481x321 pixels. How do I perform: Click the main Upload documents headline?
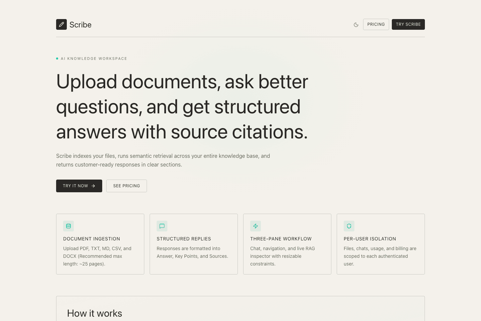(x=182, y=107)
